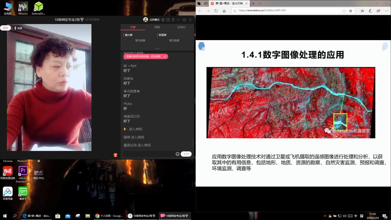Open a new tab in Edge
The image size is (391, 220).
[x=253, y=3]
